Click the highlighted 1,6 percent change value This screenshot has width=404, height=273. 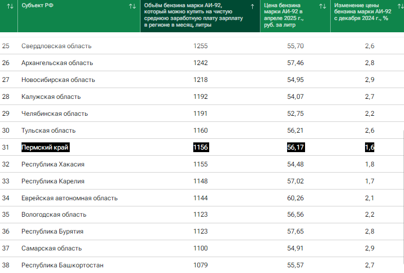click(369, 148)
